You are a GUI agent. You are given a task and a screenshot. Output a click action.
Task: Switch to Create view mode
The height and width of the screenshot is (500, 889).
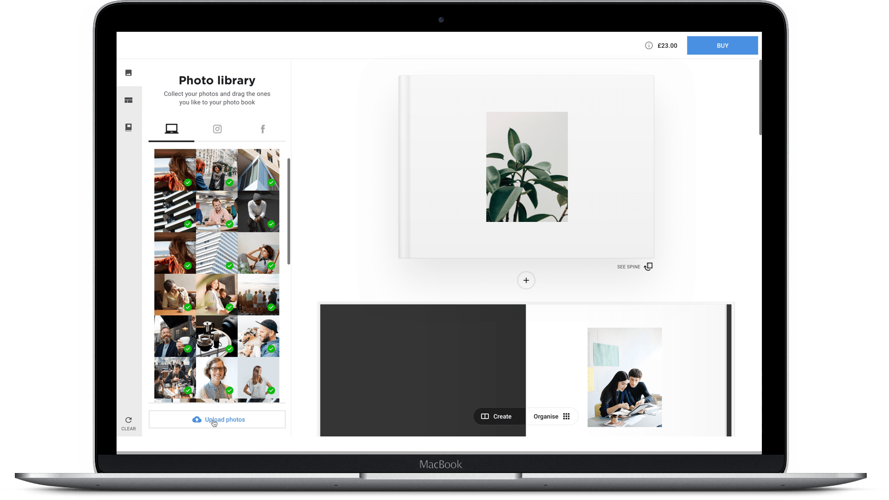496,416
